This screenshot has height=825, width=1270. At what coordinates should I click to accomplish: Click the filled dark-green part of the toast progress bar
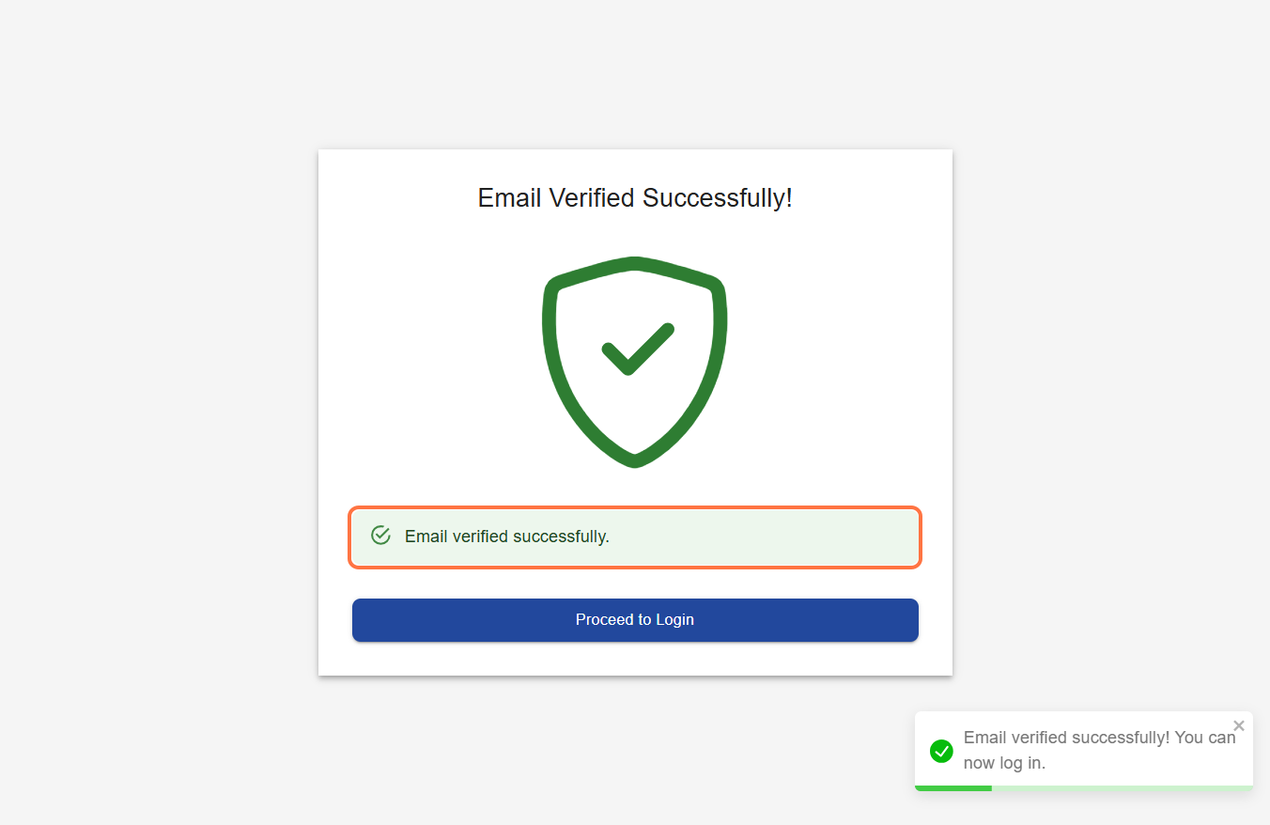click(953, 787)
